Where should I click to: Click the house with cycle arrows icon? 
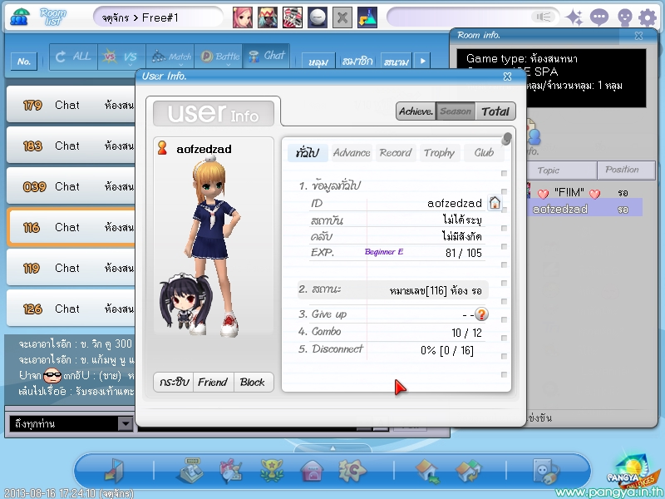(468, 471)
